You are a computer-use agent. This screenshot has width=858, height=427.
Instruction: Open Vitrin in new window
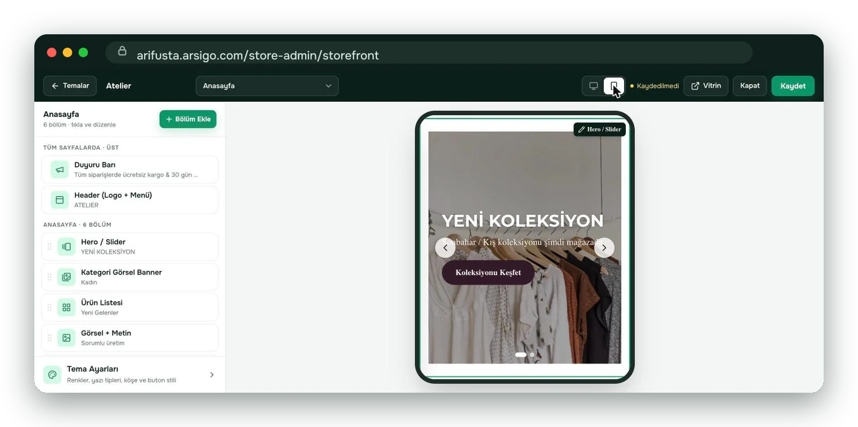[706, 86]
